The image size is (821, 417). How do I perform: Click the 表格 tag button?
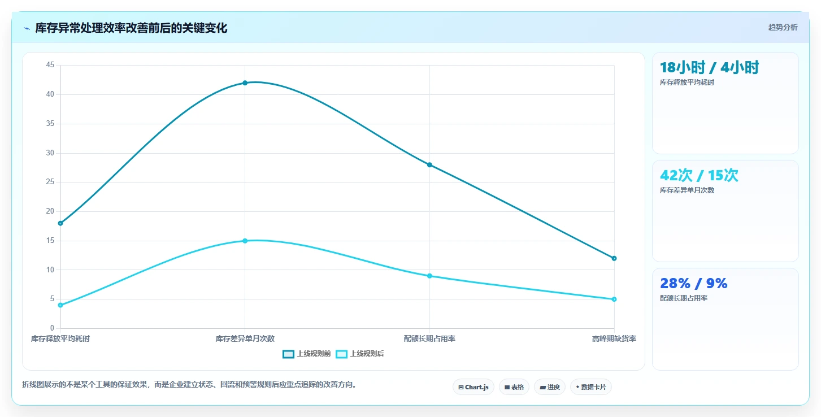click(x=514, y=387)
